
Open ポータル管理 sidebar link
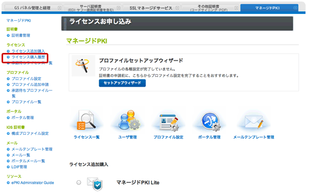(22, 118)
